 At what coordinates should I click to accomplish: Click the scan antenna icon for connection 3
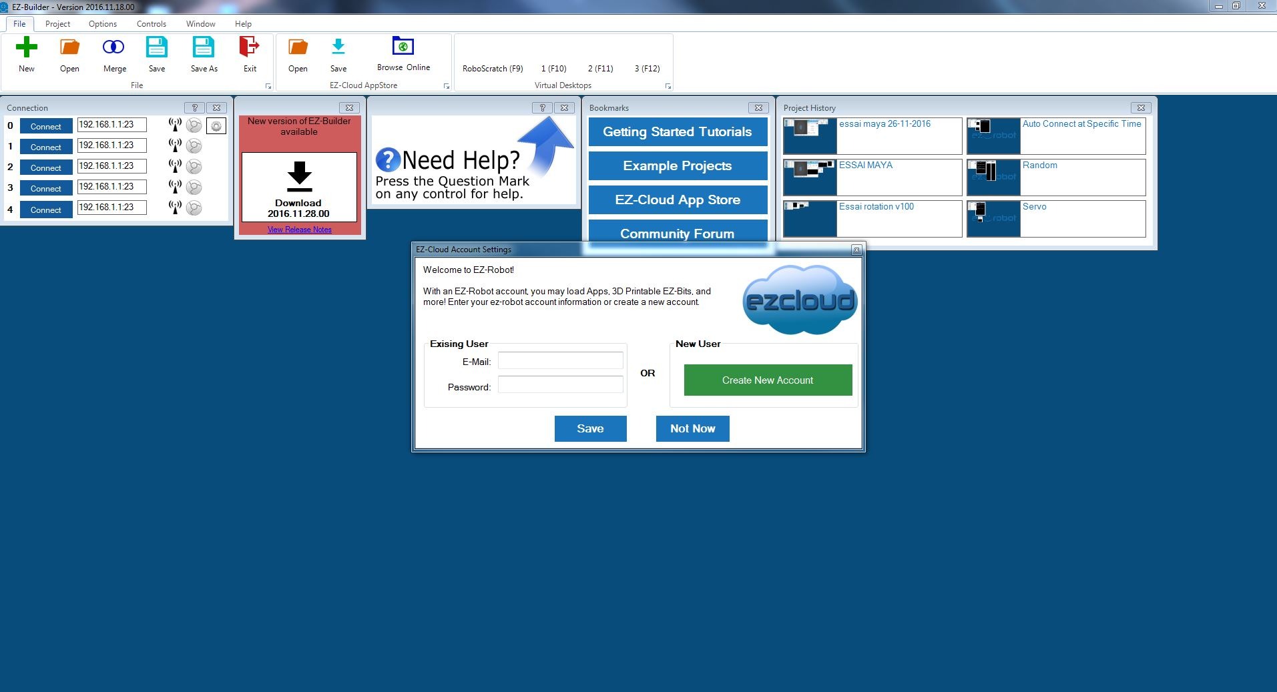tap(175, 188)
